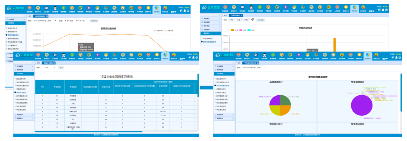407x141 pixels.
Task: Open 毕业预测分析 in 学生综合素质分析 window sidebar
Action: coord(221,106)
